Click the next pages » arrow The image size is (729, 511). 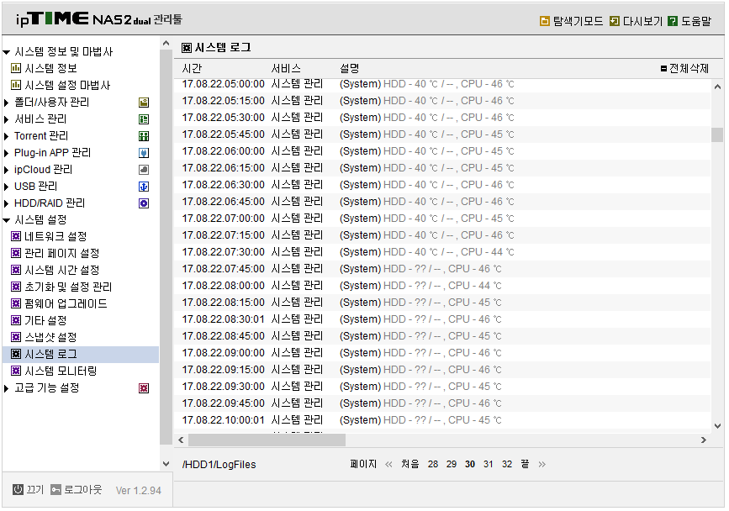pos(542,464)
